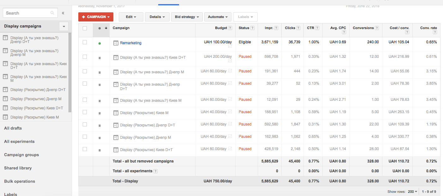Click the help icon beside CTR header

pyautogui.click(x=317, y=28)
